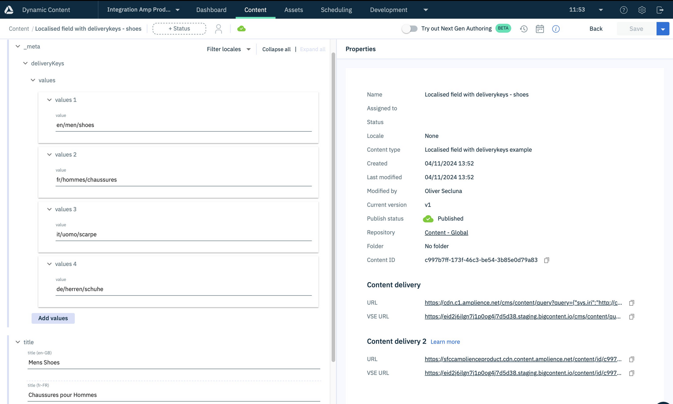
Task: Collapse the deliveryKeys node
Action: coord(25,63)
